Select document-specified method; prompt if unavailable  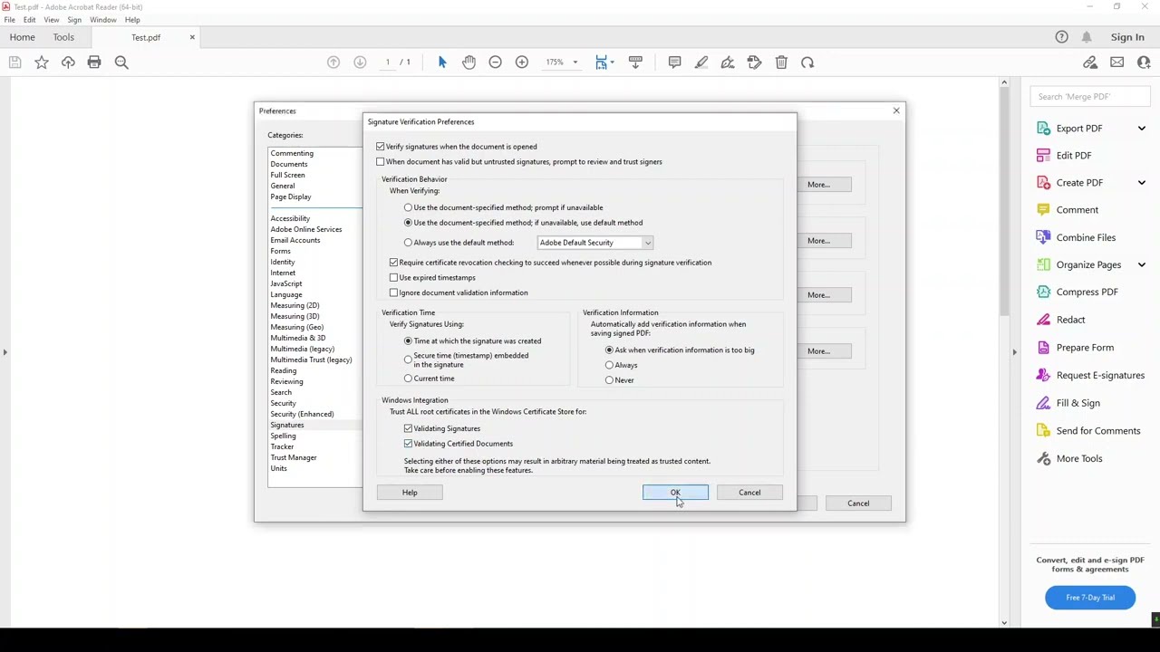pyautogui.click(x=408, y=207)
